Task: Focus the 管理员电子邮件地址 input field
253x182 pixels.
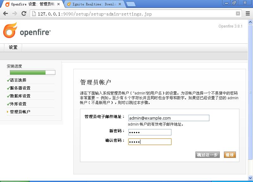Action: [x=169, y=118]
